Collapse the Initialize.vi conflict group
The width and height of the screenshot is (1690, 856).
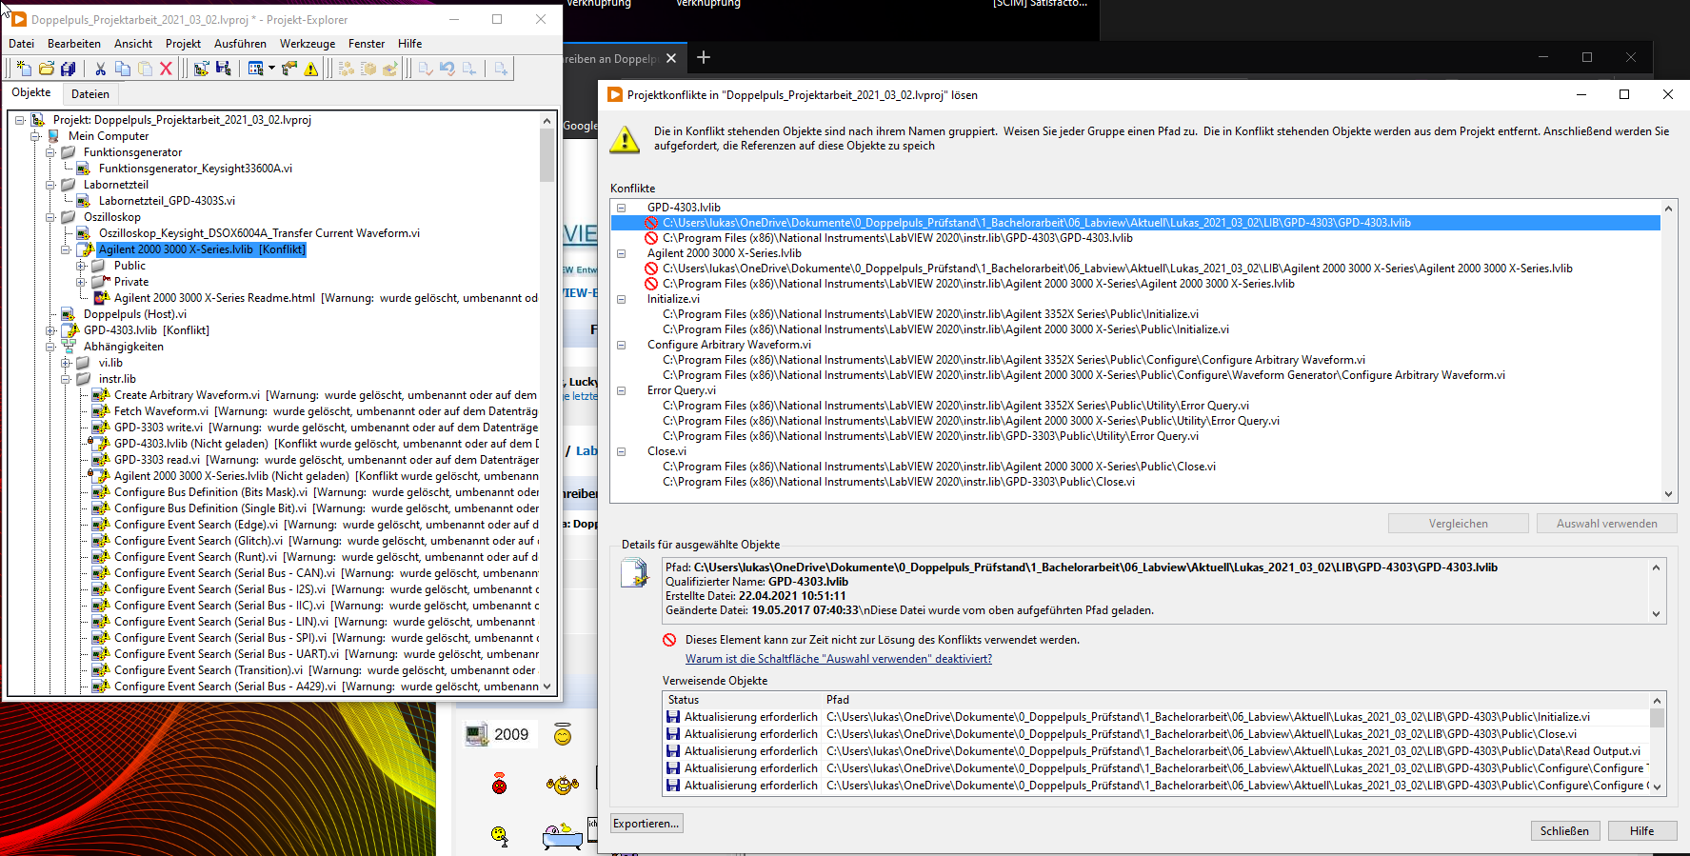click(x=622, y=299)
